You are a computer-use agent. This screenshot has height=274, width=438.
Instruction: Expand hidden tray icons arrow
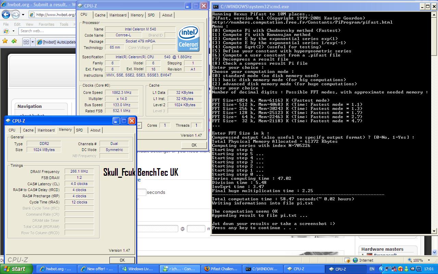point(382,269)
